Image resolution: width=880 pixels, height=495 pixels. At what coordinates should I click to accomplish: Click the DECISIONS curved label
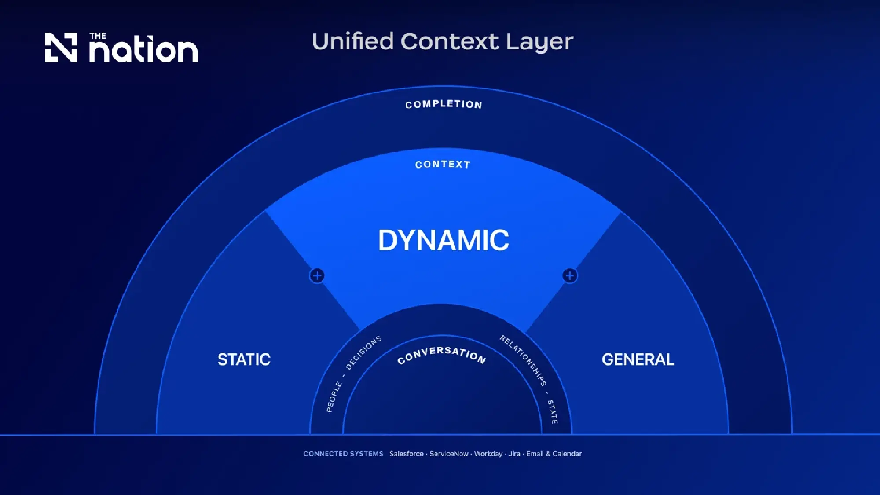(363, 352)
